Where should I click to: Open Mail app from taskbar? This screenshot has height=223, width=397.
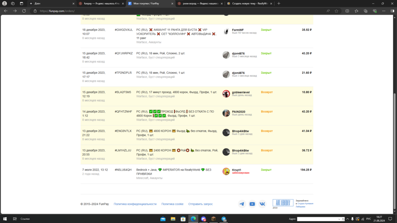tap(163, 219)
